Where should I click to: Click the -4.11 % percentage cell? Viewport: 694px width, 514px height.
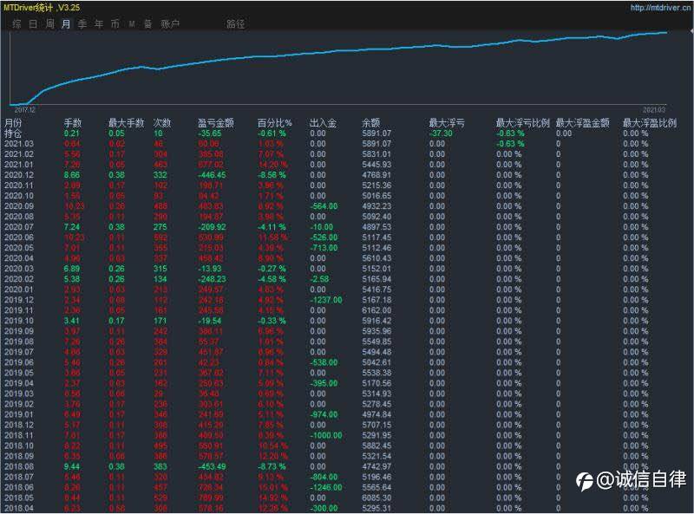(x=272, y=227)
